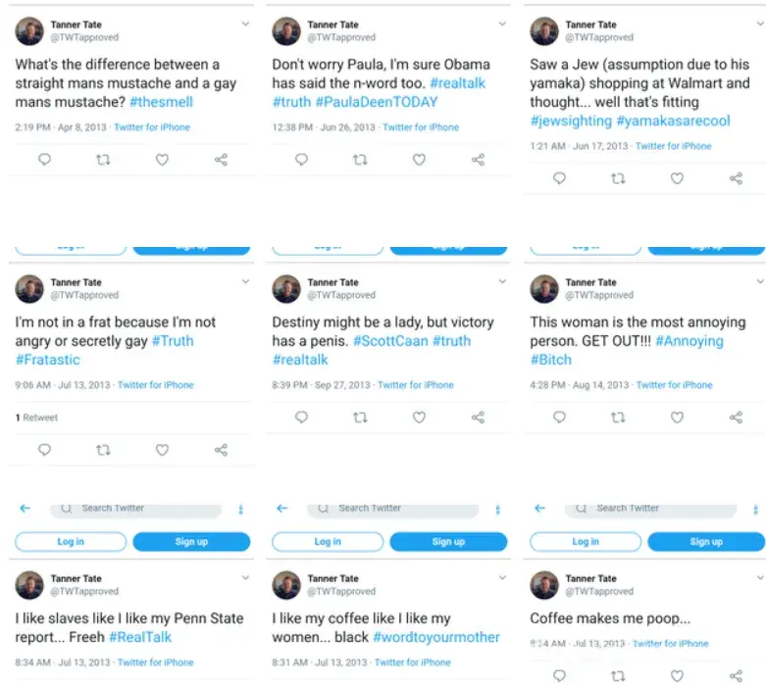The width and height of the screenshot is (766, 685).
Task: Like the Jun 17, 2013 tweet
Action: pos(677,178)
